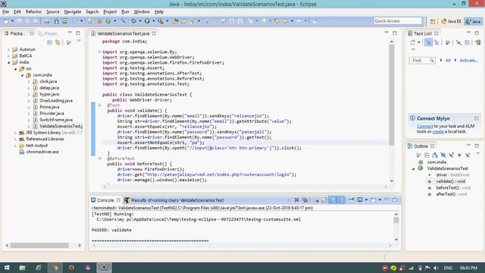
Task: Toggle Hide Fields in Outline toolbar
Action: [443, 155]
